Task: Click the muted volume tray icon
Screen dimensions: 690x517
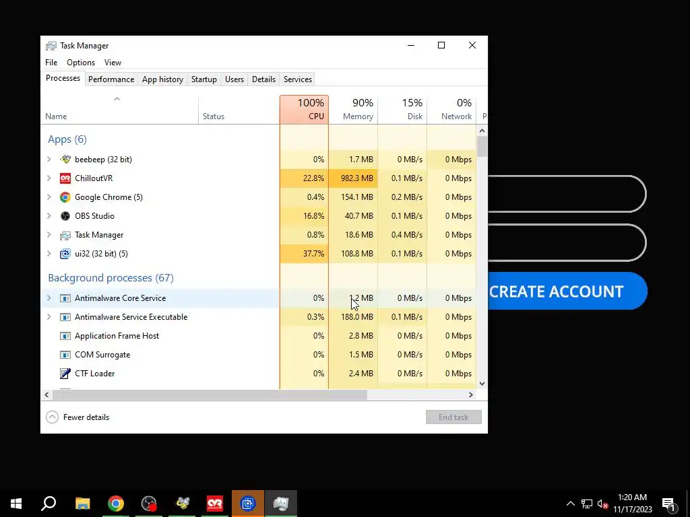Action: click(x=602, y=504)
